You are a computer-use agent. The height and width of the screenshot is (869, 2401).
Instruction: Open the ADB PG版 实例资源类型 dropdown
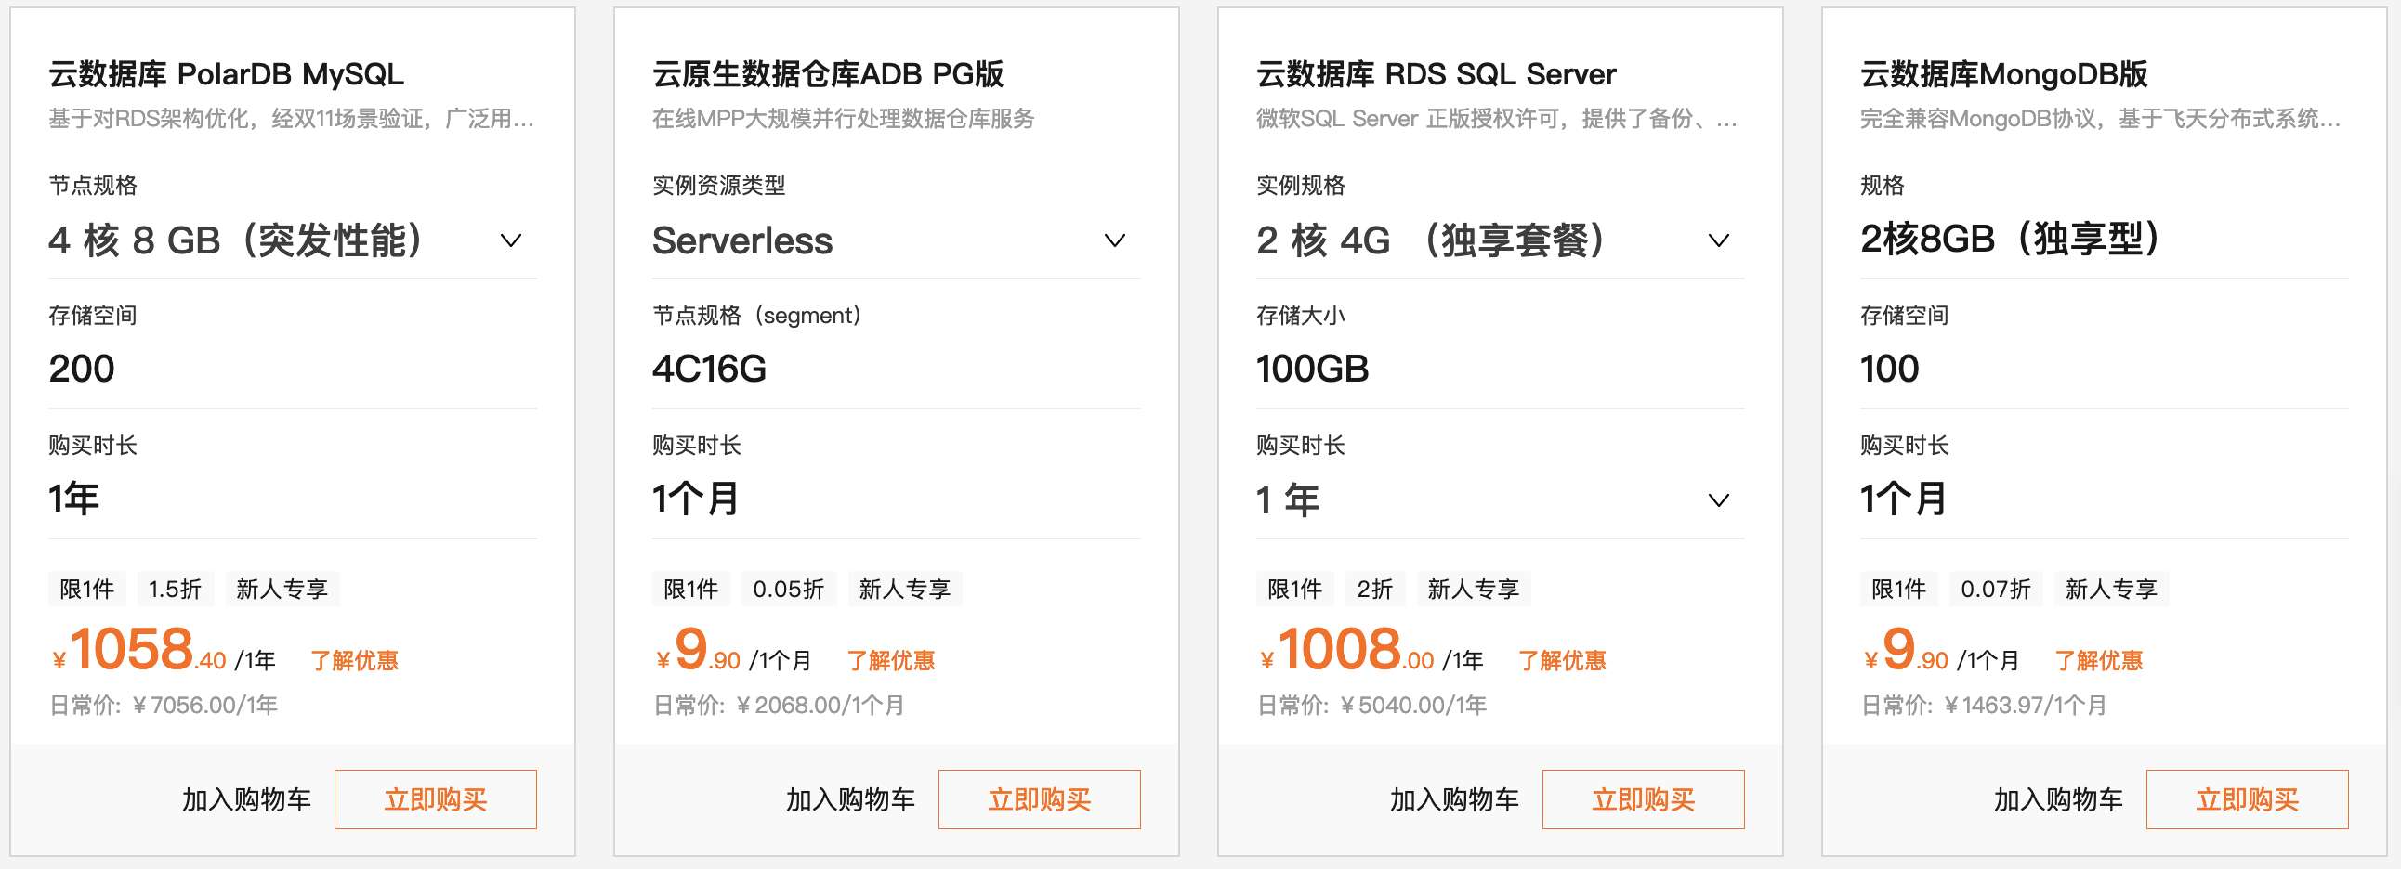(1113, 240)
